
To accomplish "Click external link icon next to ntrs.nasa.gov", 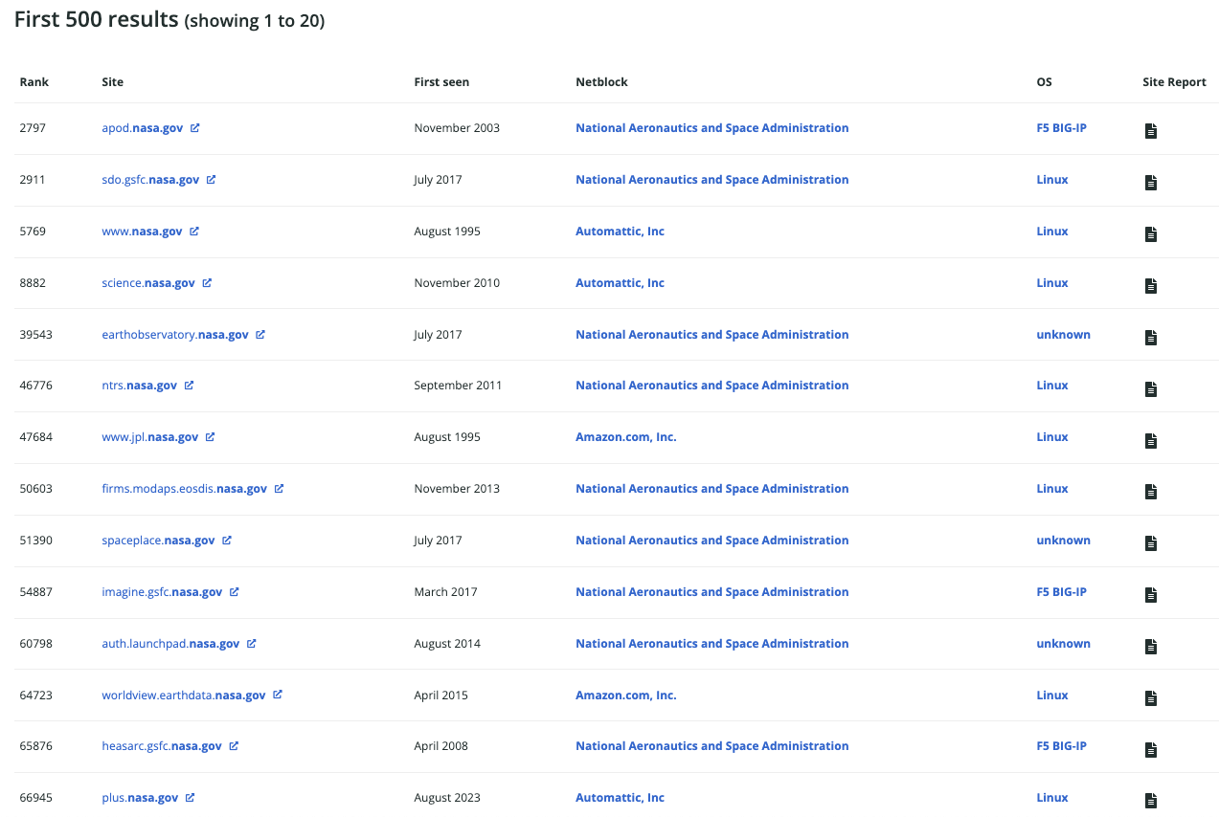I will [190, 386].
